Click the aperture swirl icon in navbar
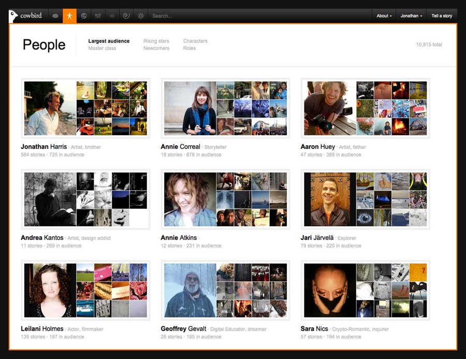The image size is (466, 359). [140, 16]
